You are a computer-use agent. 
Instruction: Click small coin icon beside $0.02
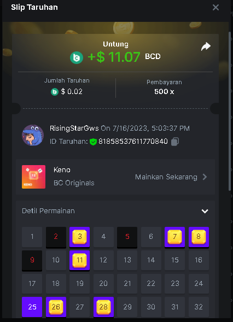tap(55, 92)
